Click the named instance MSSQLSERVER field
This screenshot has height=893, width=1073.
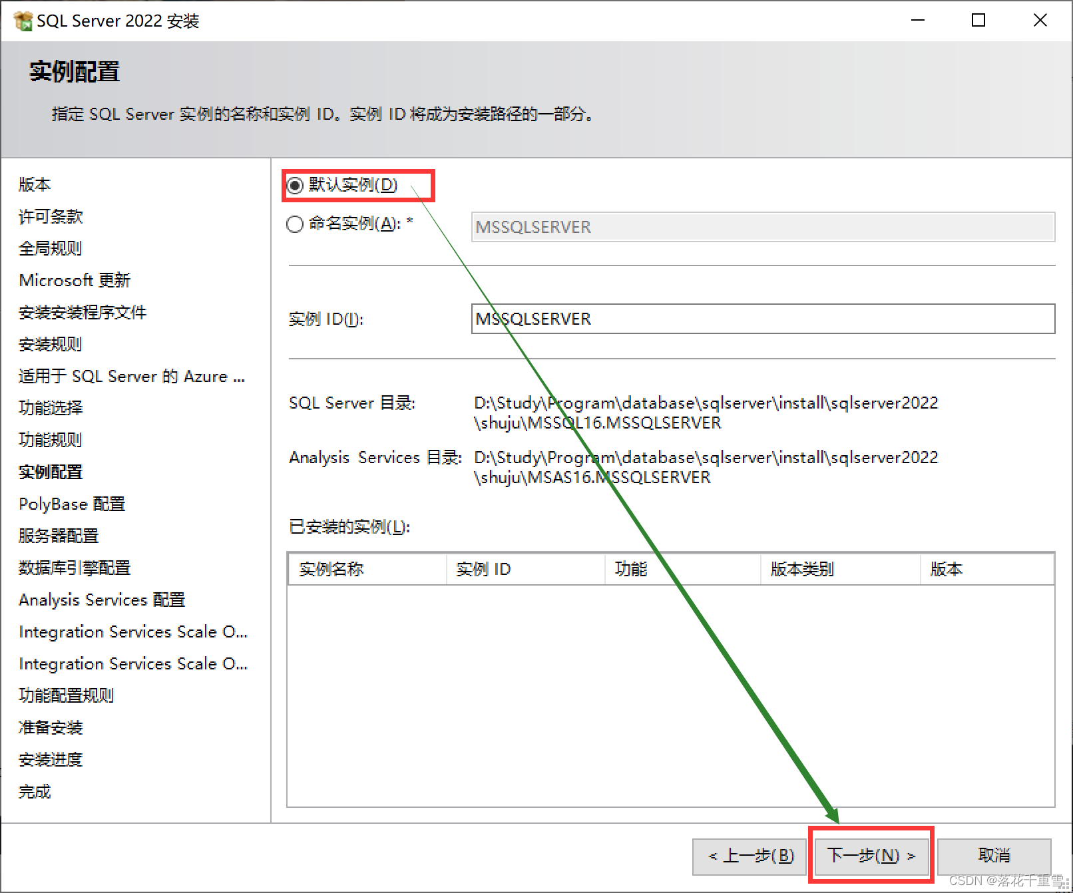coord(763,227)
